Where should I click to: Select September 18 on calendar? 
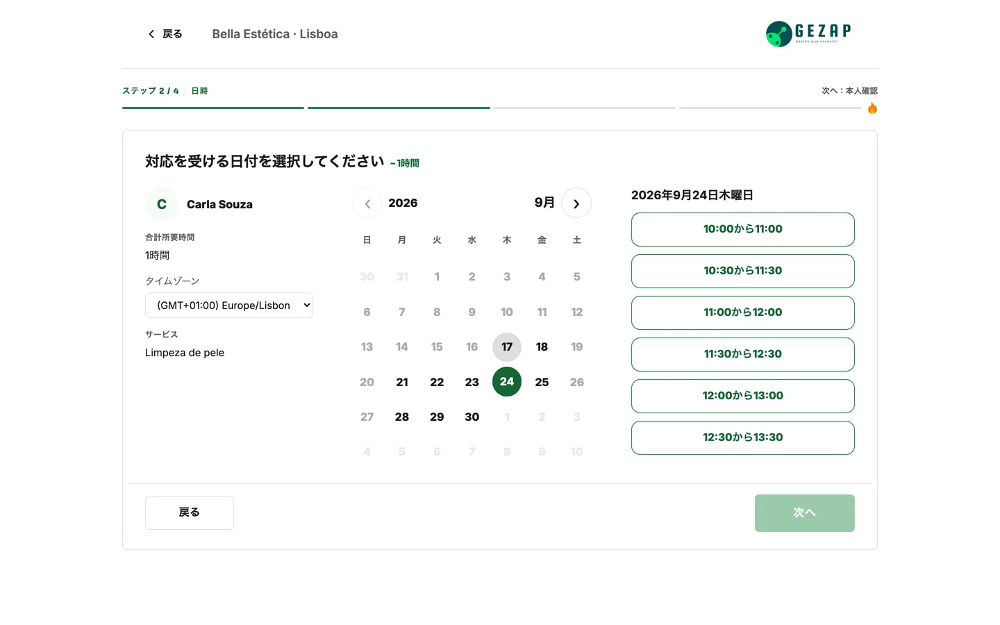542,347
